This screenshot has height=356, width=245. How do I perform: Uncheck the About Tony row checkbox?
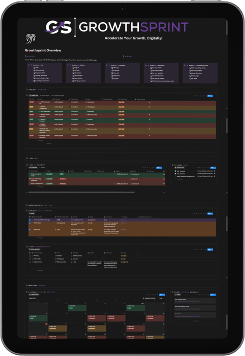[x=30, y=229]
